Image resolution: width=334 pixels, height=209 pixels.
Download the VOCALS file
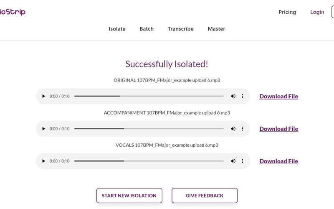pyautogui.click(x=278, y=161)
